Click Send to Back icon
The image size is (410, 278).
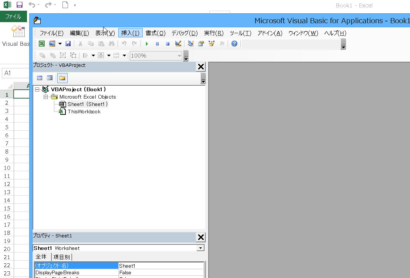(52, 55)
